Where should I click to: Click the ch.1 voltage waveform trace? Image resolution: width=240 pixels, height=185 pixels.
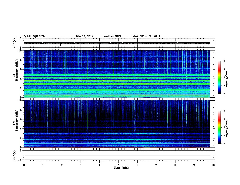point(117,43)
